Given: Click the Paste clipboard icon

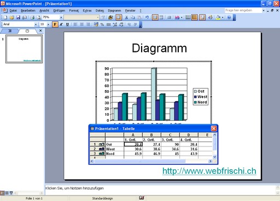Looking at the screenshot, I should tap(139, 17).
